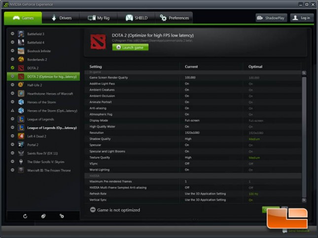Click the Ambient Occlusion setting row
The width and height of the screenshot is (318, 238).
193,96
